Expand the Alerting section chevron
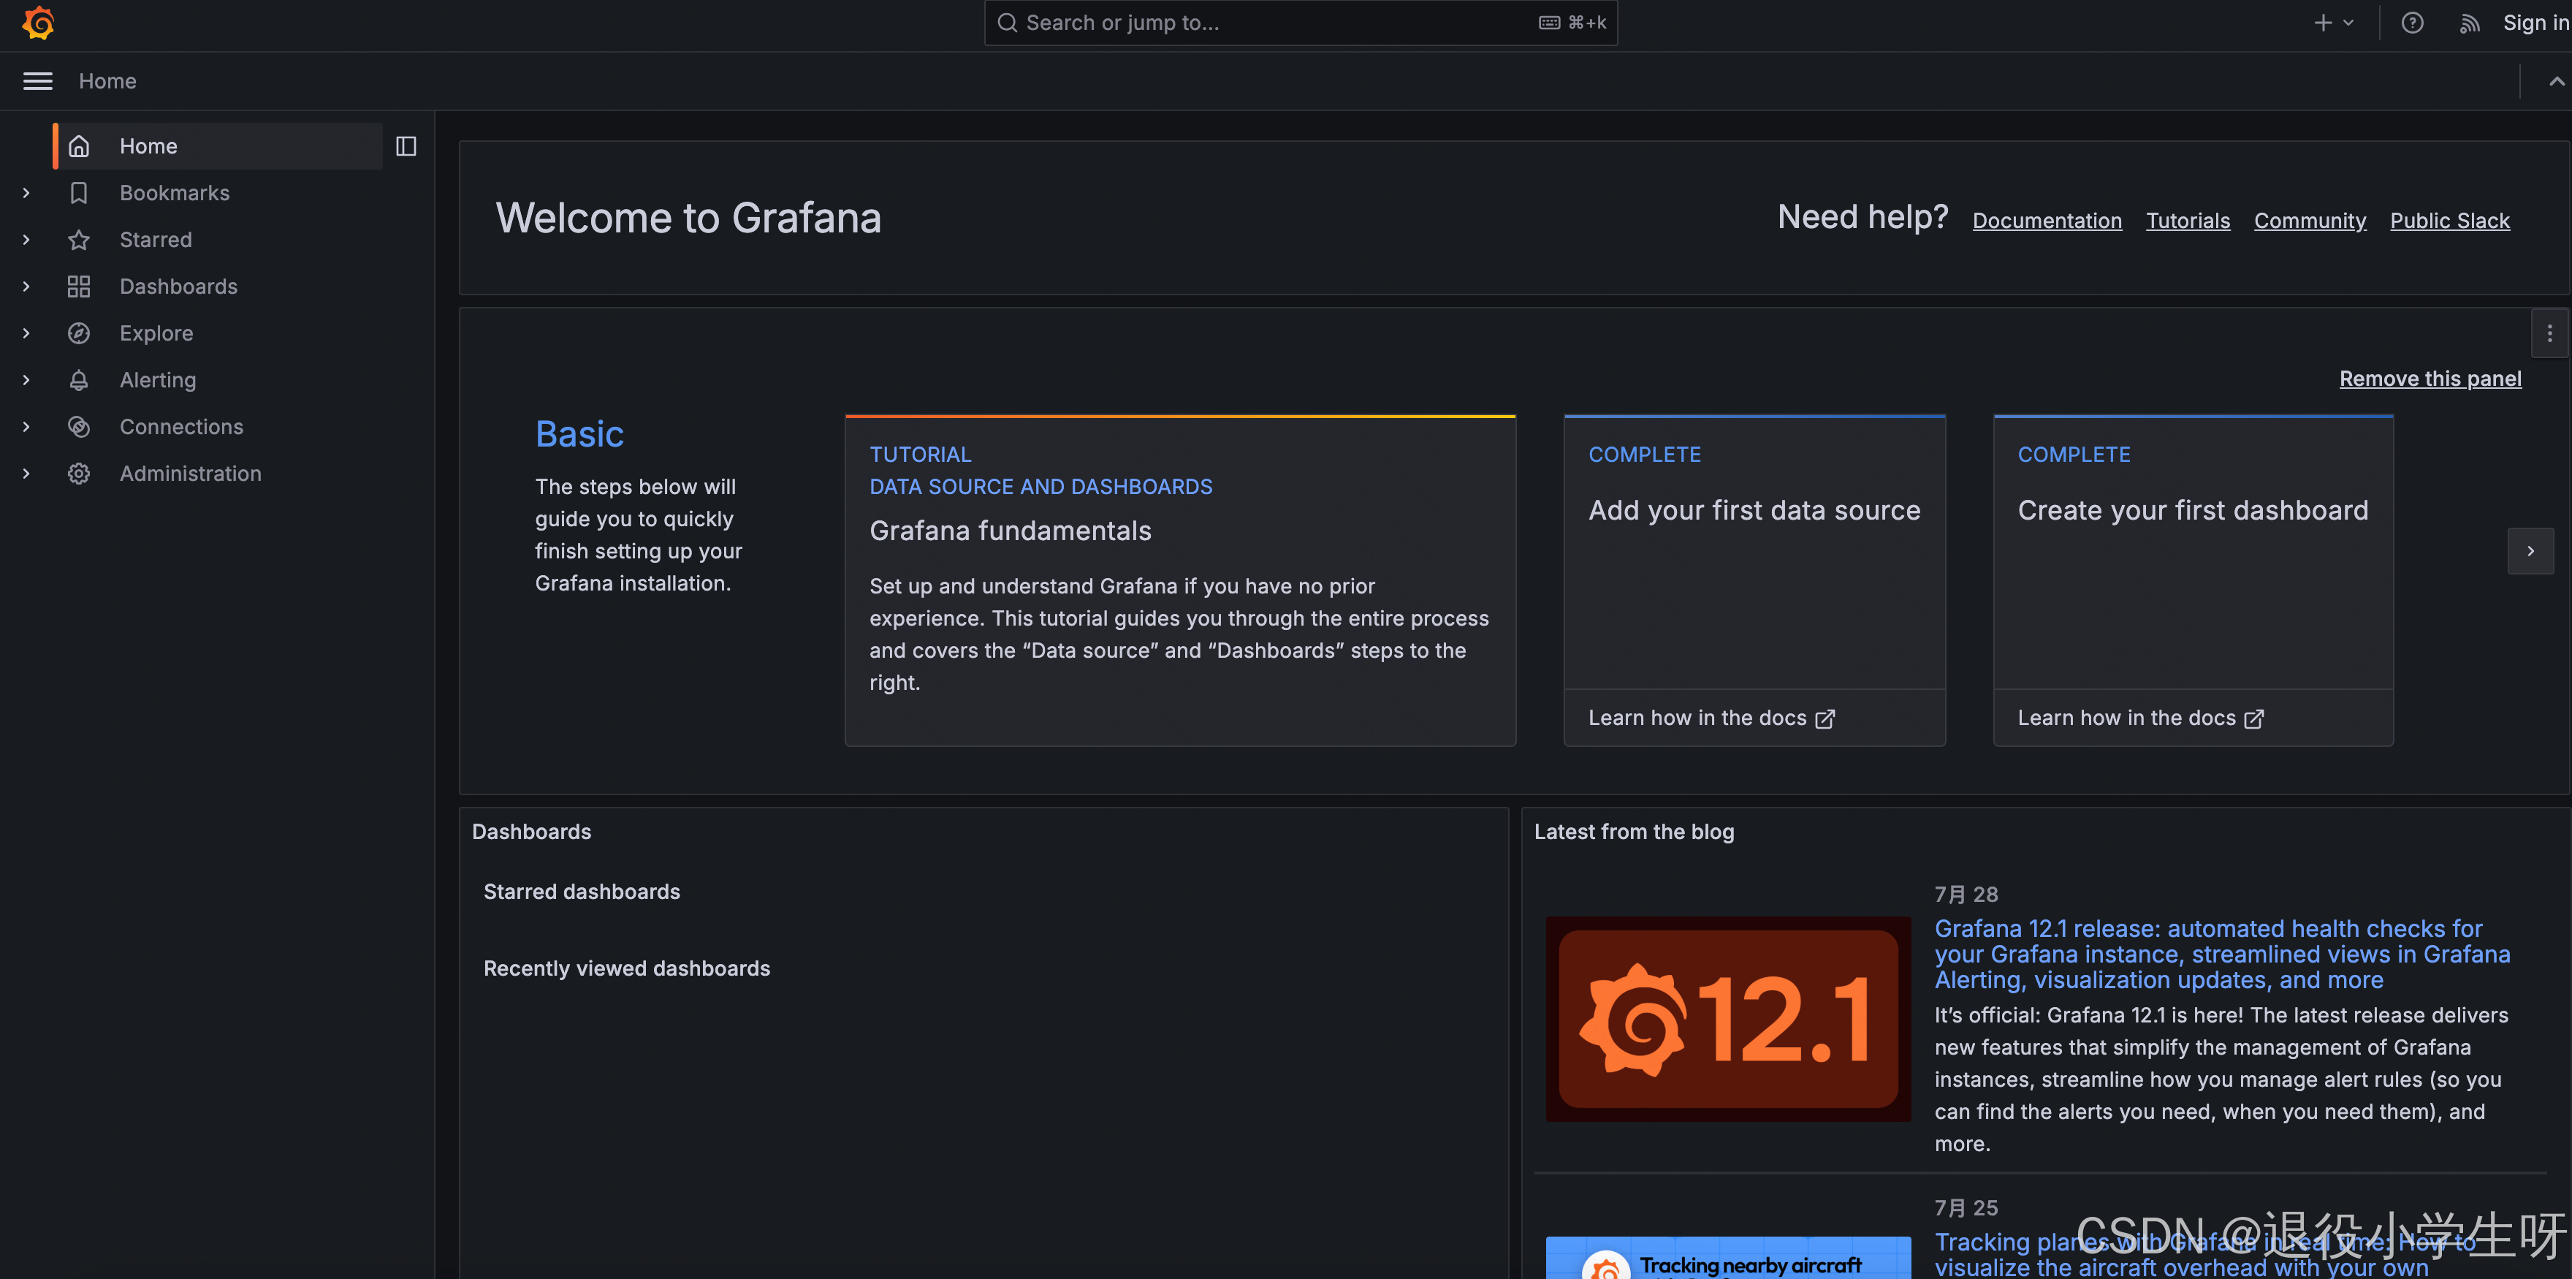The image size is (2572, 1279). [26, 380]
